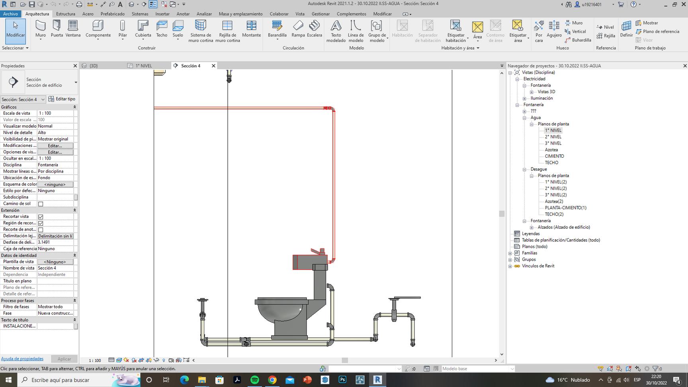Collapse the Desague tree node

click(525, 169)
